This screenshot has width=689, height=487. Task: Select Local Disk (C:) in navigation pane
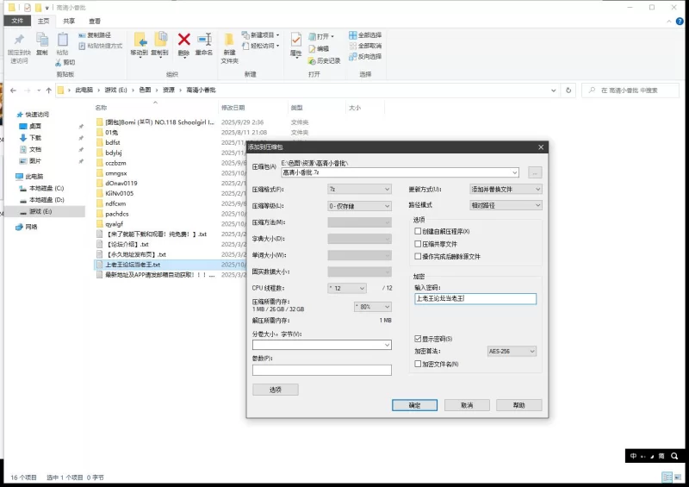click(47, 188)
